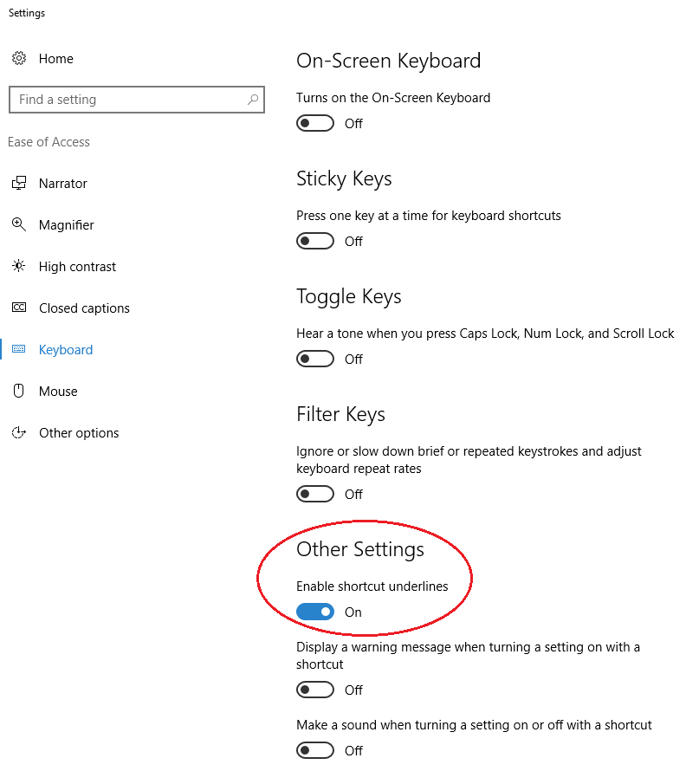Disable the shortcut underlines toggle
Screen dimensions: 686x771
click(314, 612)
